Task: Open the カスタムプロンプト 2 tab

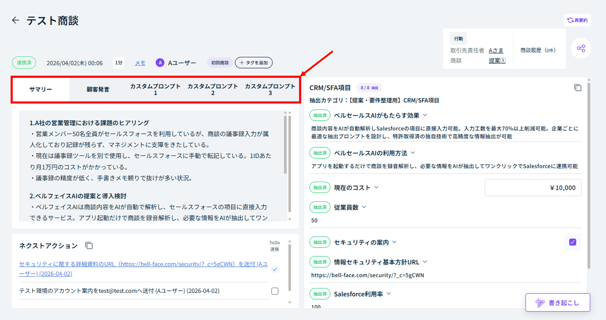Action: point(213,89)
